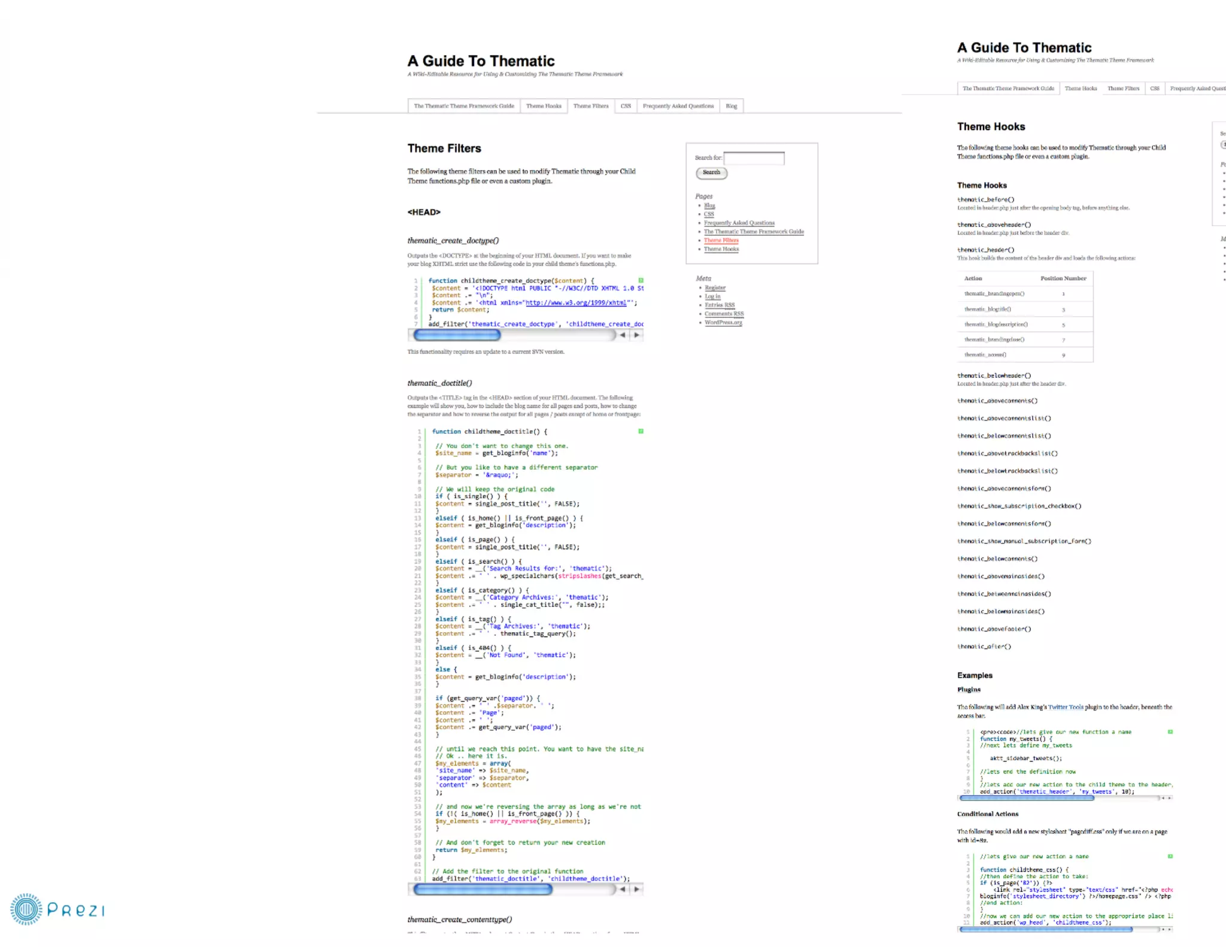This screenshot has height=947, width=1226.
Task: Click 'thematic_blogtitle()' table cell
Action: tap(988, 309)
